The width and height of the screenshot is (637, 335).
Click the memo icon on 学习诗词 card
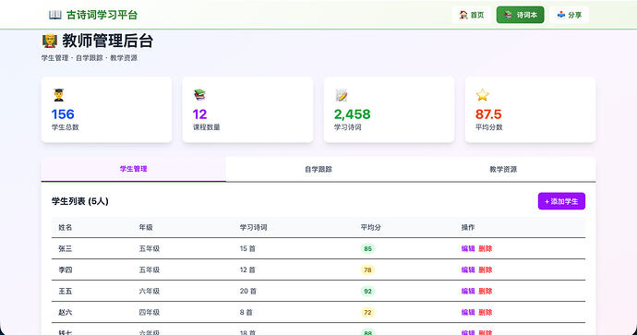click(342, 95)
